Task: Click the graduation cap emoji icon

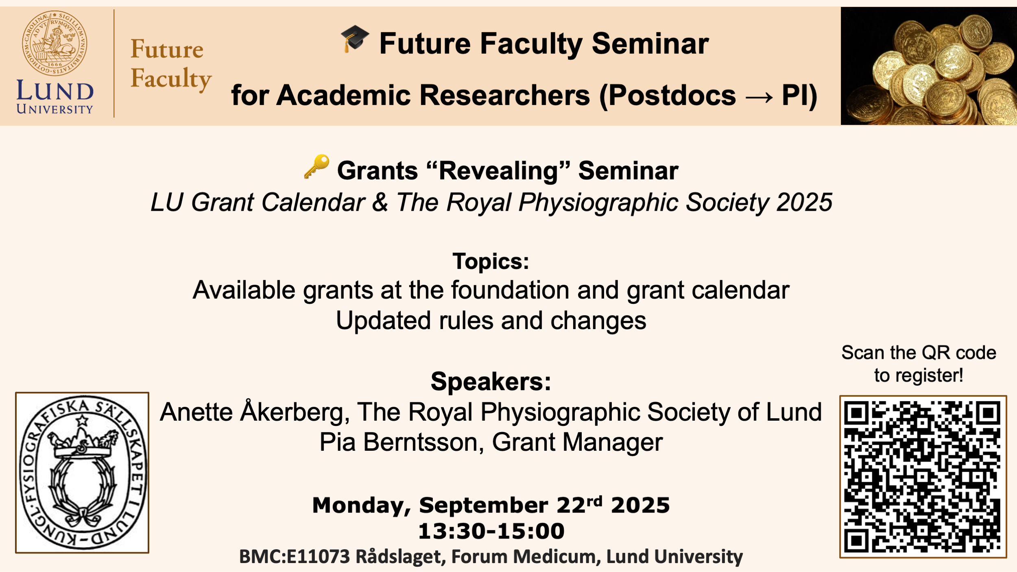Action: [355, 39]
